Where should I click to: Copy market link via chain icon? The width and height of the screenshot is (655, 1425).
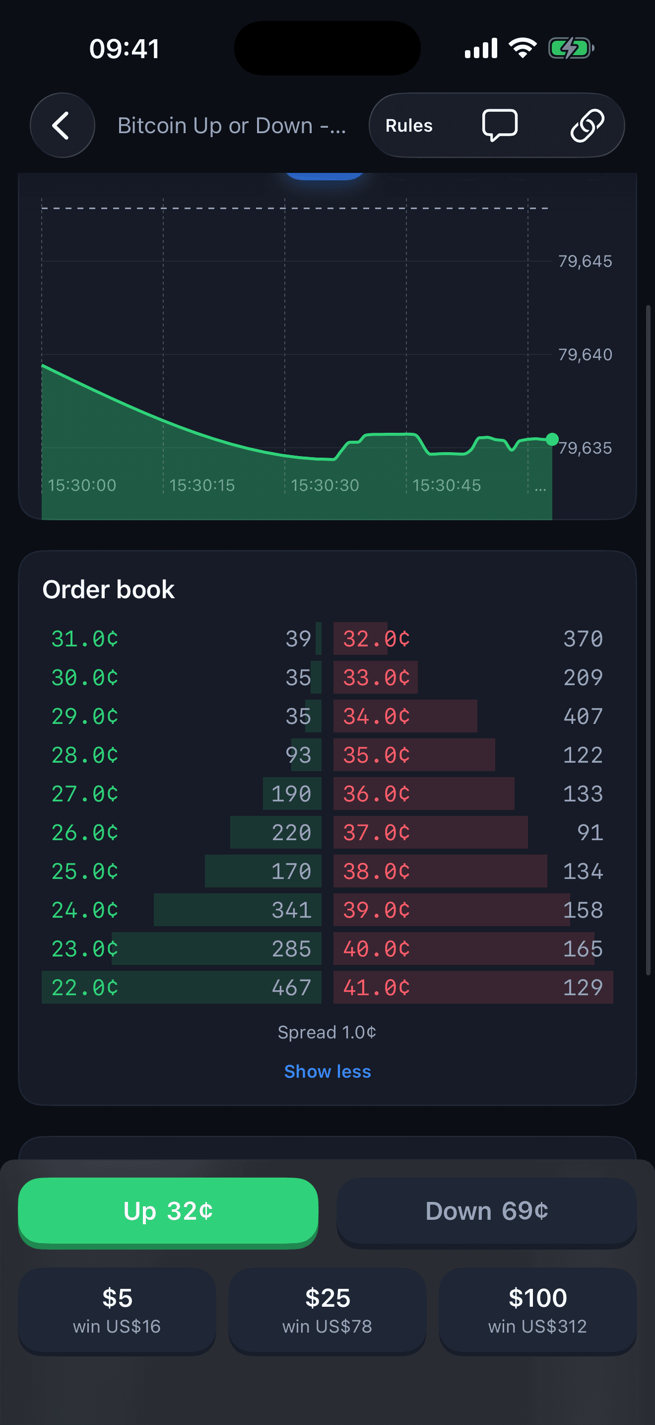587,126
